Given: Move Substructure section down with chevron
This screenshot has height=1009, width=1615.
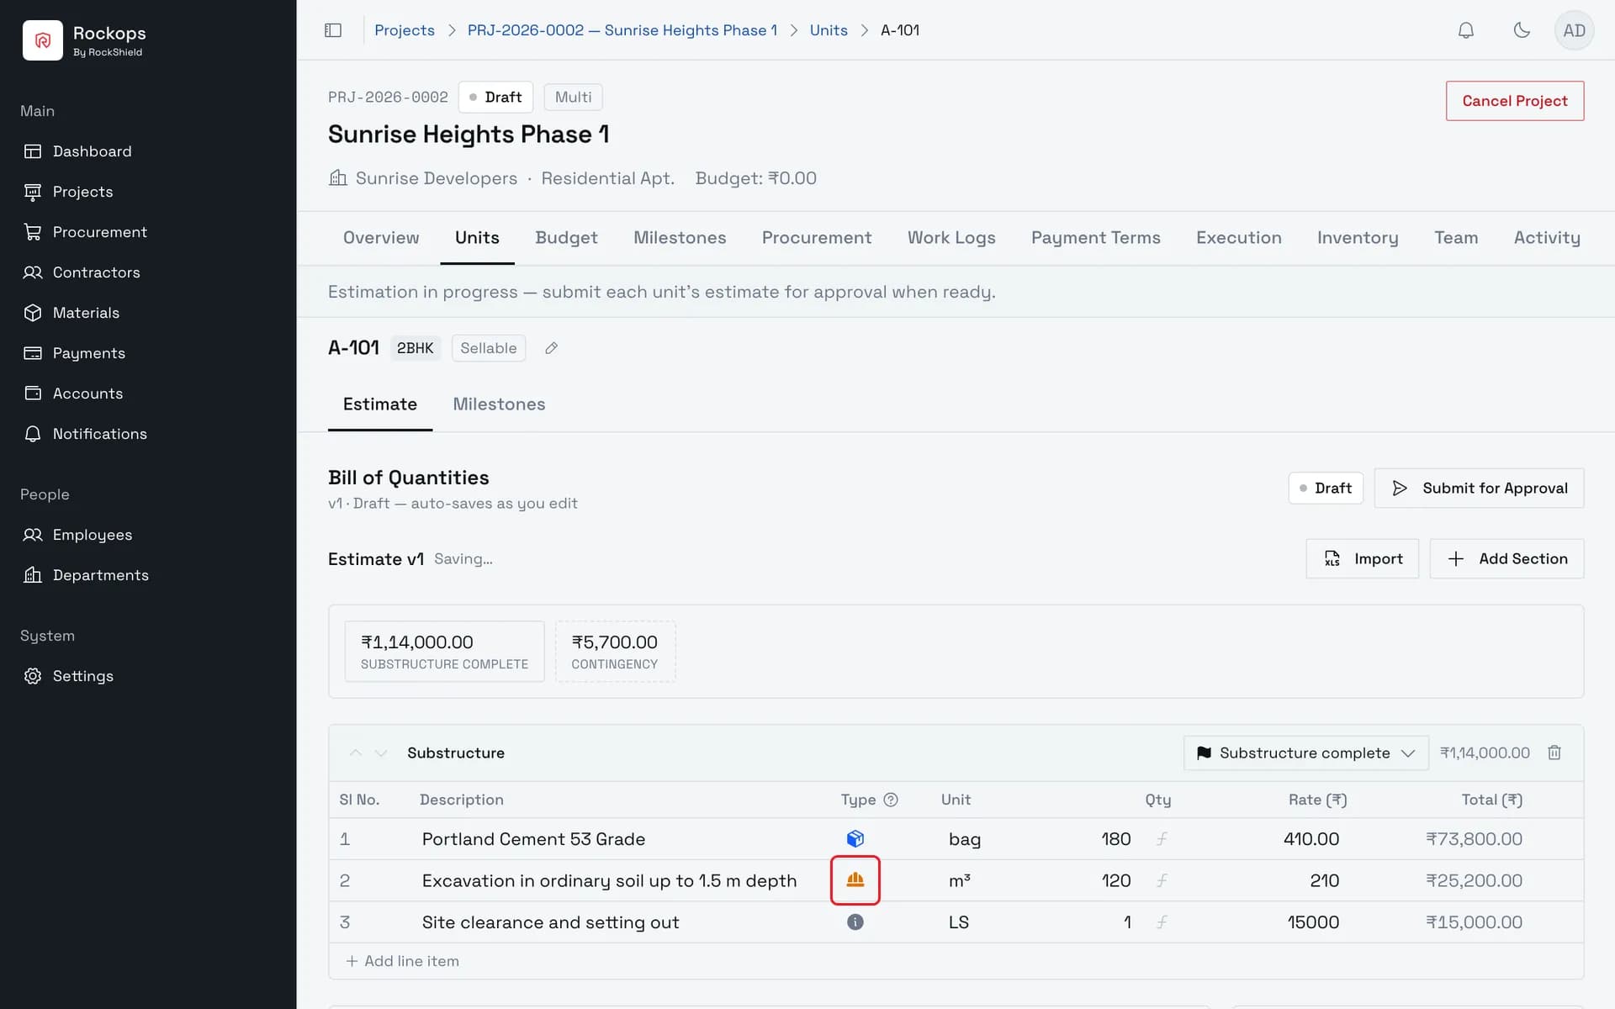Looking at the screenshot, I should point(381,753).
